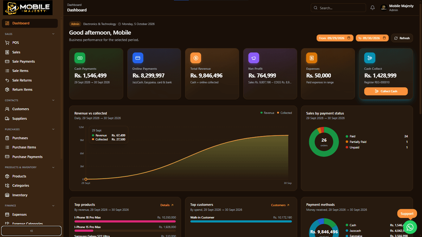Open the Expense Categories menu item
This screenshot has width=422, height=237.
click(x=30, y=224)
